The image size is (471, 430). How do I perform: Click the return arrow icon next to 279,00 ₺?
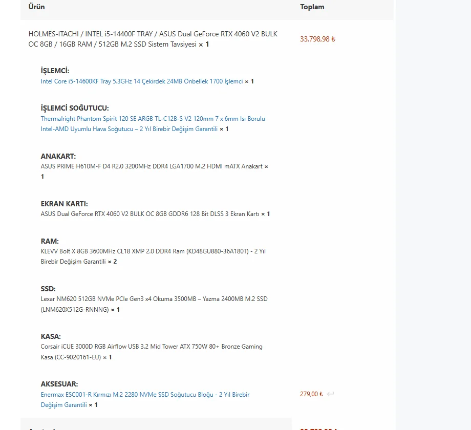[330, 394]
